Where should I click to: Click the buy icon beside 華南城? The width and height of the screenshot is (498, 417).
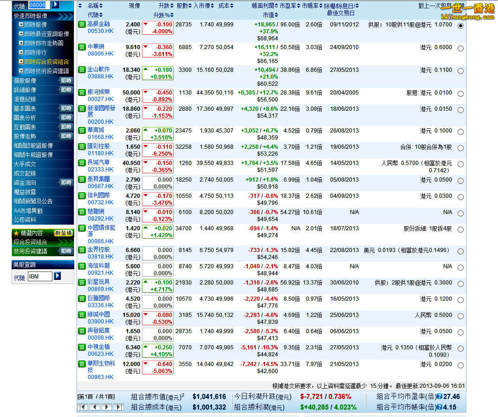coord(82,130)
